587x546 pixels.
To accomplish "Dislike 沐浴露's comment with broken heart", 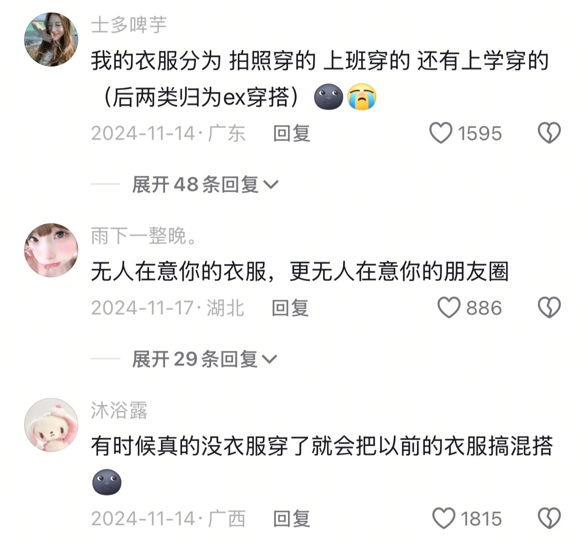I will point(549,518).
